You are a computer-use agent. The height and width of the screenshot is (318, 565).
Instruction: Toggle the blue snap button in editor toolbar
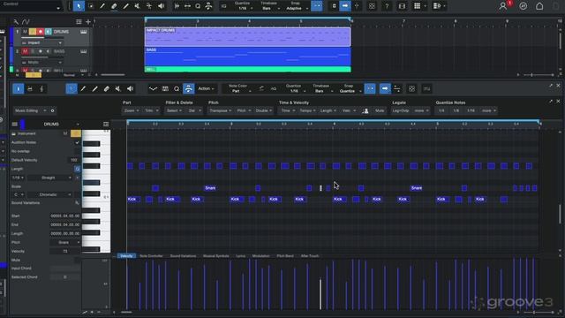pyautogui.click(x=370, y=88)
